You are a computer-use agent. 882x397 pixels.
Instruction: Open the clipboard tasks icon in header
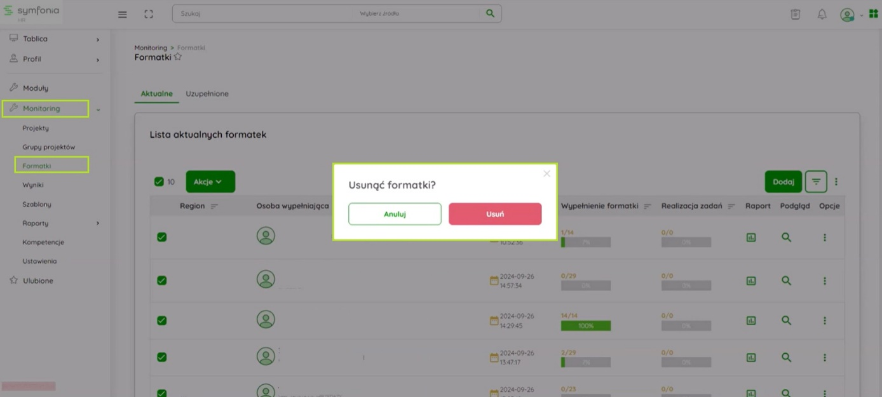pyautogui.click(x=795, y=14)
